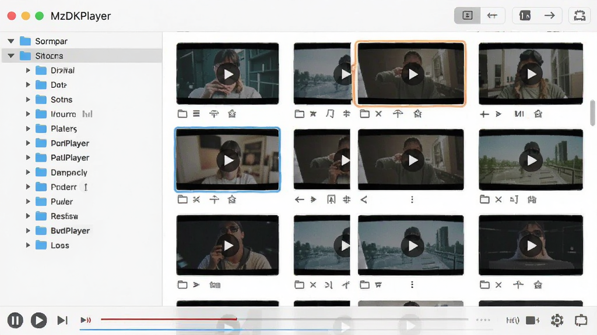Click the star icon under the blue-outlined thumbnail

click(x=232, y=199)
